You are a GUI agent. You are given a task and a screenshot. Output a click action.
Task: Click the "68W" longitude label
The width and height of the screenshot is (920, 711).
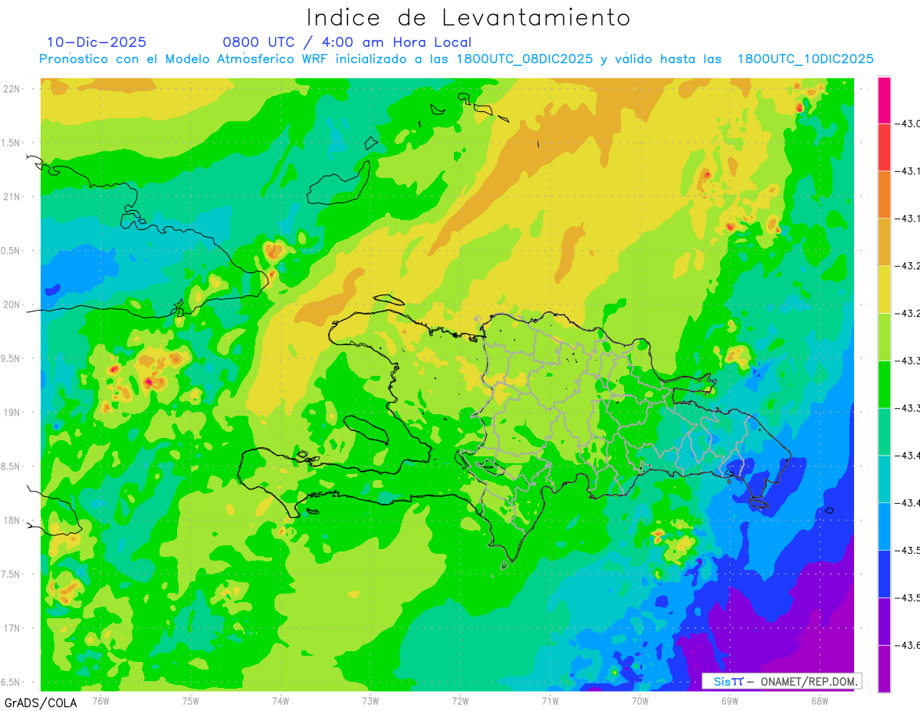click(820, 699)
